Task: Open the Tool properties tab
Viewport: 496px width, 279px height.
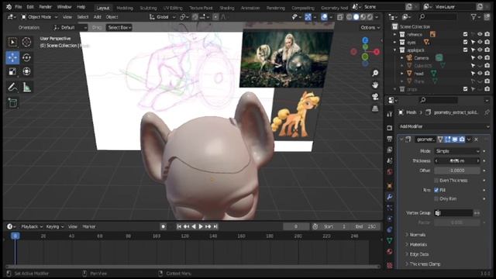Action: click(390, 114)
